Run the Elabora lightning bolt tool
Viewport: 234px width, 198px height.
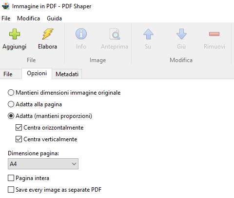tap(48, 34)
